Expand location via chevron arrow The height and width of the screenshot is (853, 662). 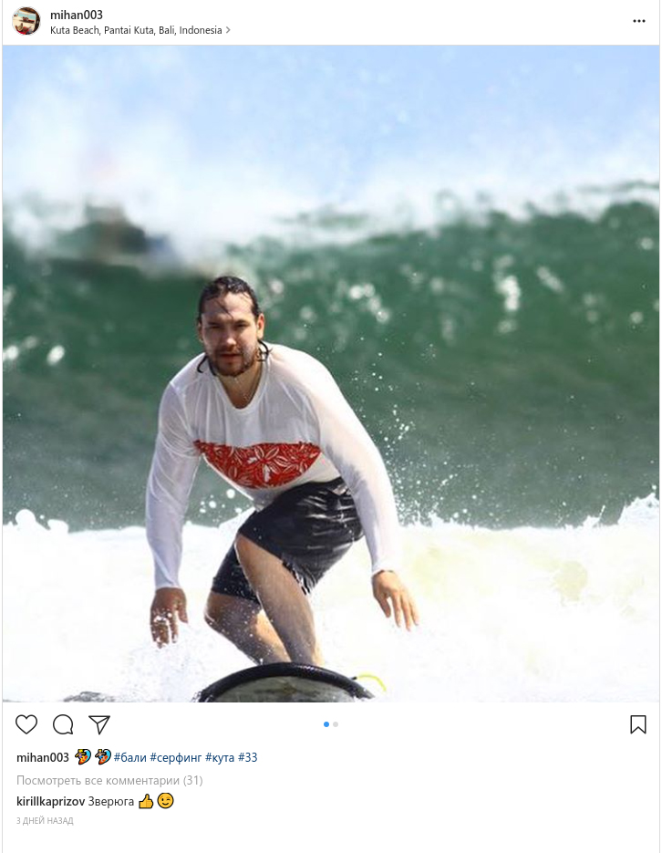[228, 30]
